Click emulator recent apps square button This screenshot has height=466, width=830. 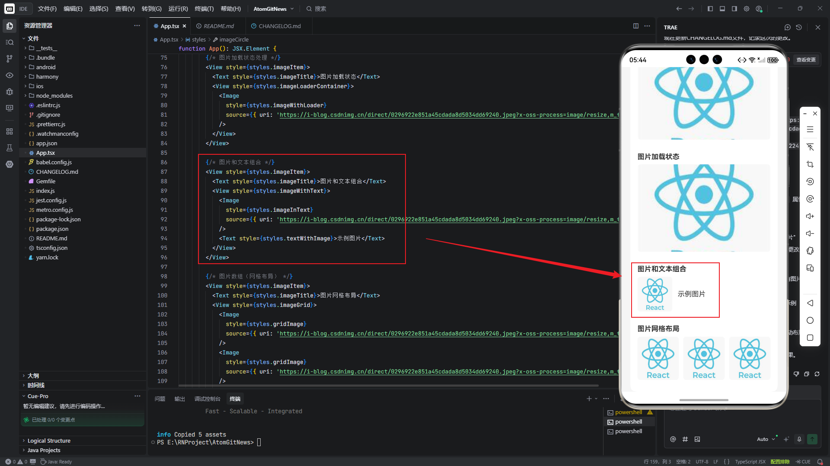(x=810, y=338)
